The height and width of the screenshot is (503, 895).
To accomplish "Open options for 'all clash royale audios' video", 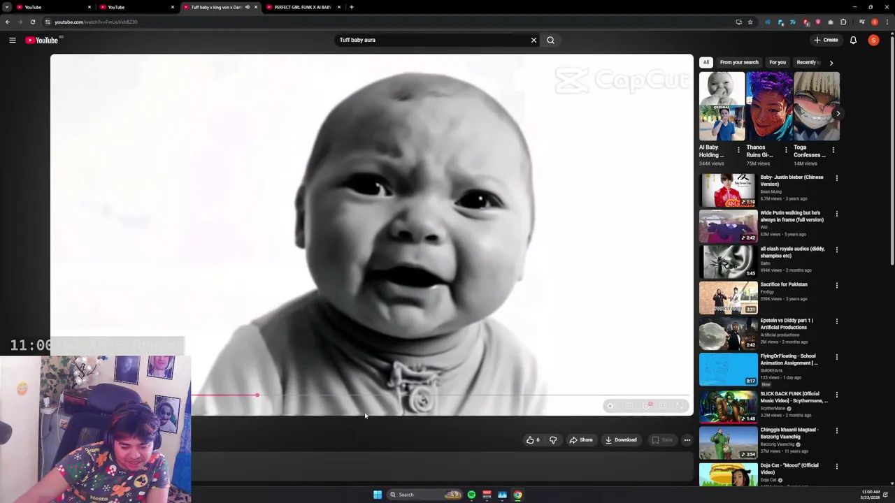I will [x=836, y=249].
